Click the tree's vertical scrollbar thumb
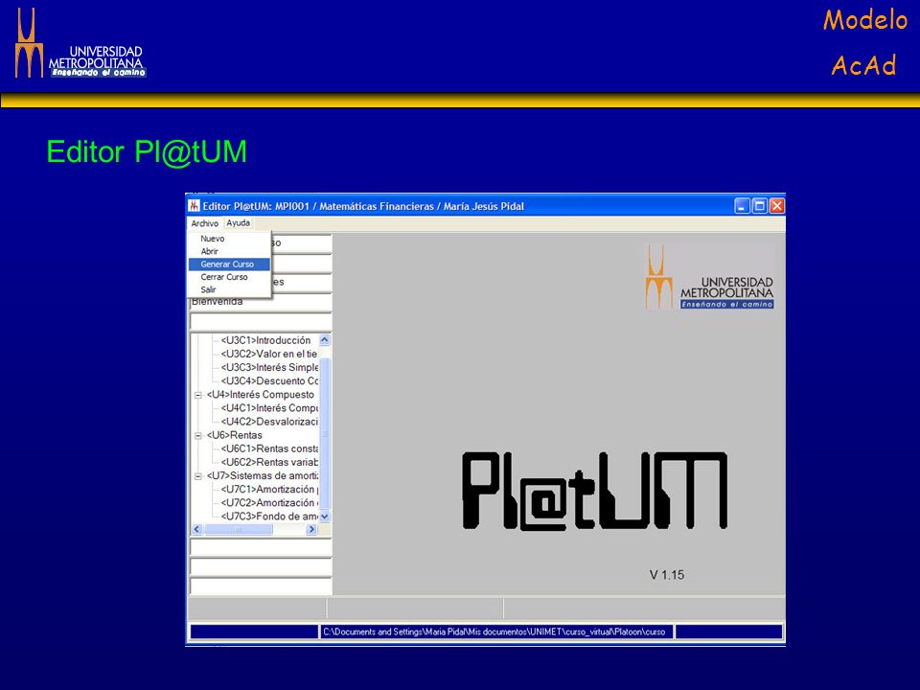Image resolution: width=920 pixels, height=690 pixels. click(x=325, y=433)
